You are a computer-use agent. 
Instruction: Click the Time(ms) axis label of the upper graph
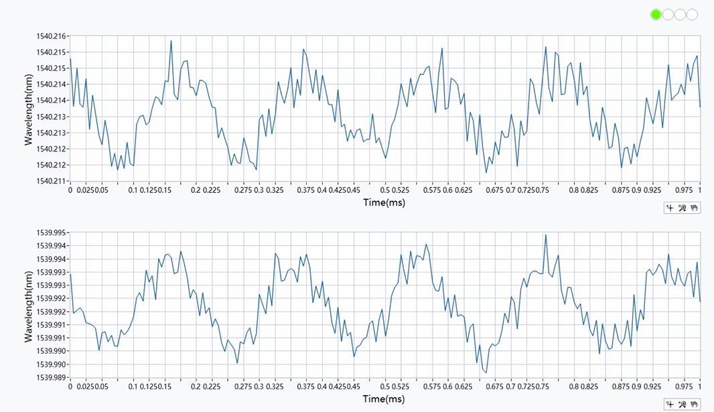384,202
